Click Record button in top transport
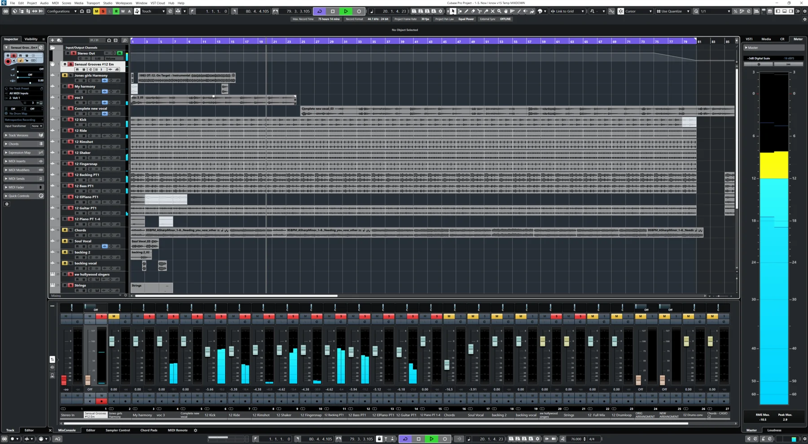Screen dimensions: 808x444 pos(359,11)
